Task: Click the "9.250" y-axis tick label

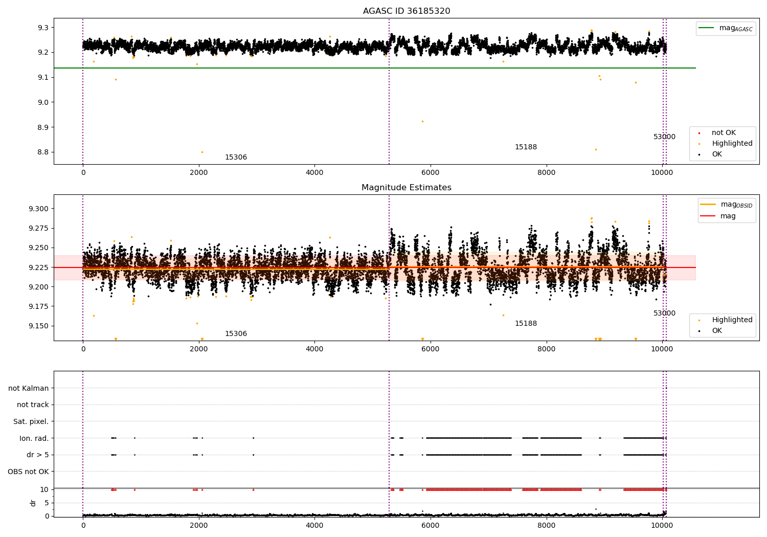Action: [x=39, y=248]
